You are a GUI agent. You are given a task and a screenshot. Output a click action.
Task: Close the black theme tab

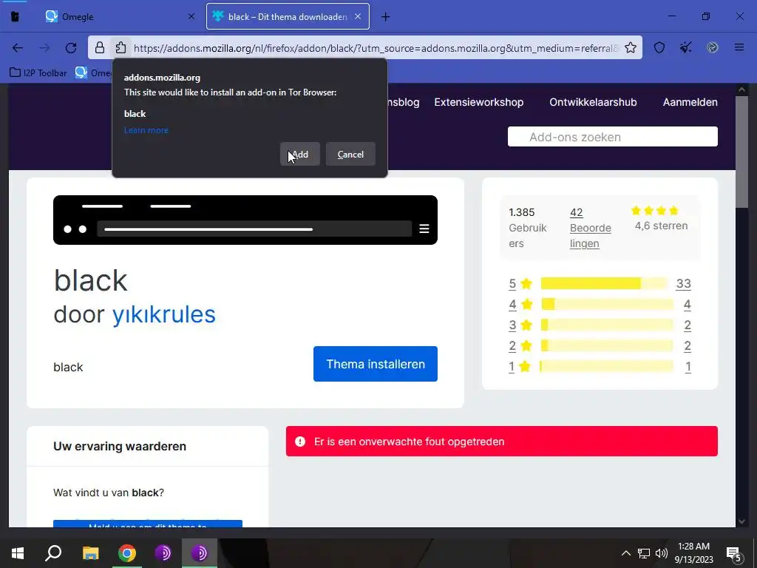point(358,16)
